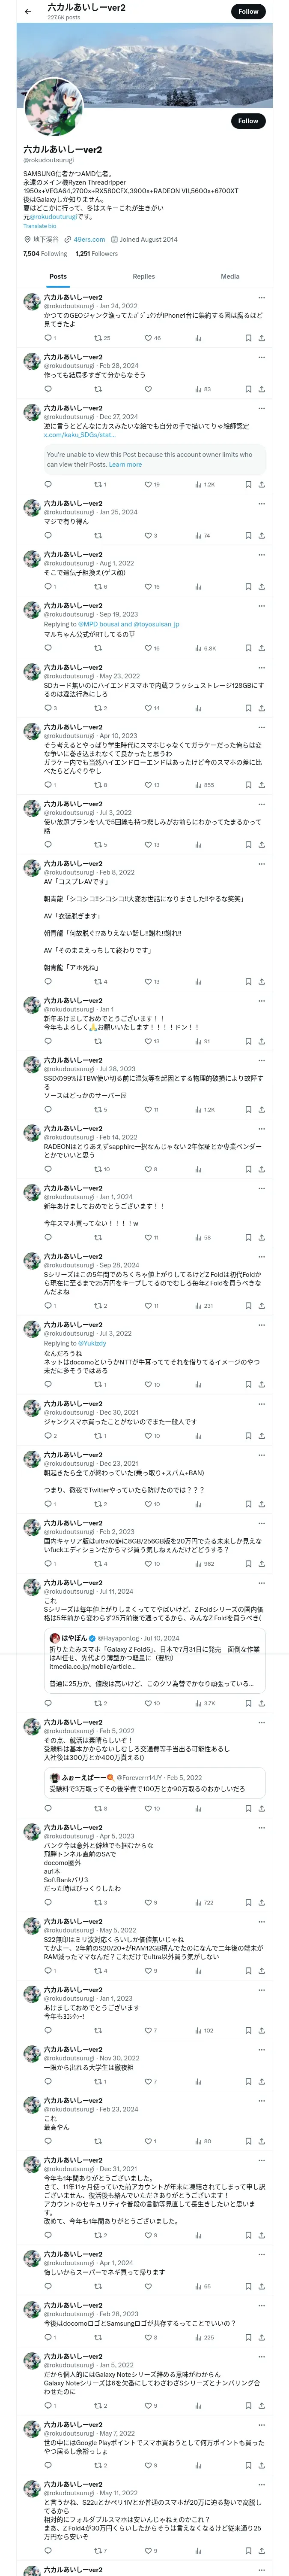Open more options on Sep 19, 2023 post
289x2576 pixels.
coord(261,605)
